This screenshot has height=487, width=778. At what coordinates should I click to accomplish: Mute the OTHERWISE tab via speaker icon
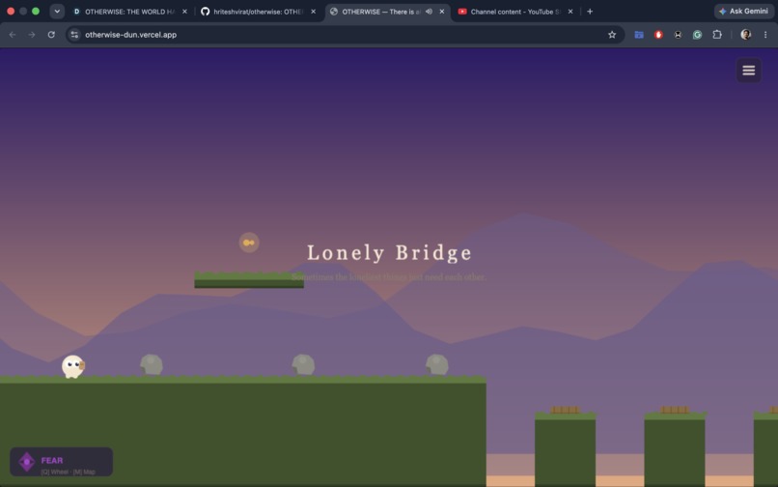tap(429, 12)
